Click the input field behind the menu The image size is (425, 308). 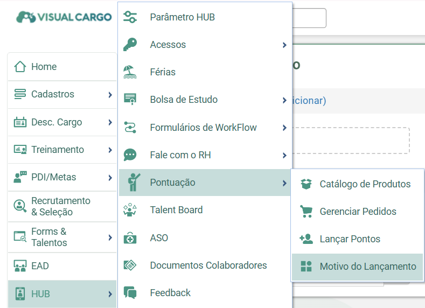(x=309, y=18)
